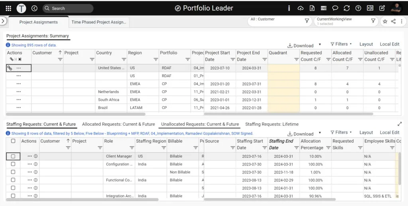Image resolution: width=408 pixels, height=206 pixels.
Task: Click horizontal scrollbar under summary table left
Action: click(75, 114)
